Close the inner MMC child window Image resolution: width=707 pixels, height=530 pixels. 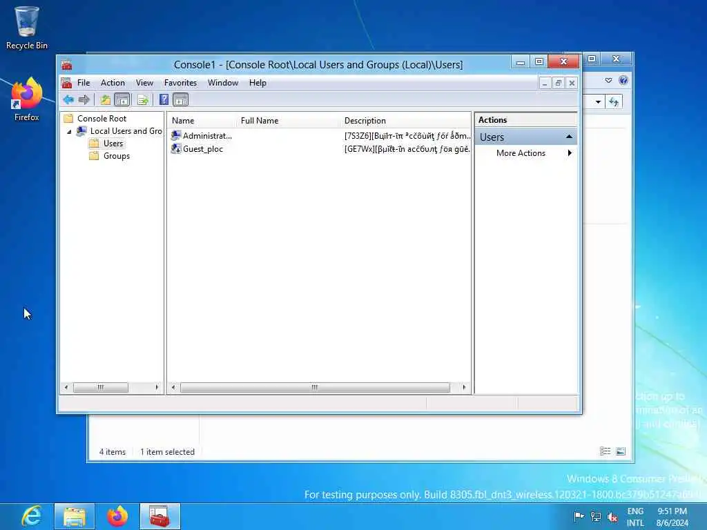pyautogui.click(x=572, y=84)
